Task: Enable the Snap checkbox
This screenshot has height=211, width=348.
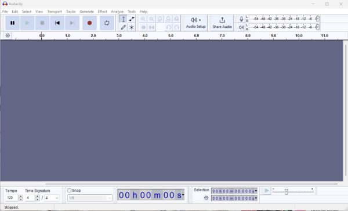Action: tap(69, 190)
